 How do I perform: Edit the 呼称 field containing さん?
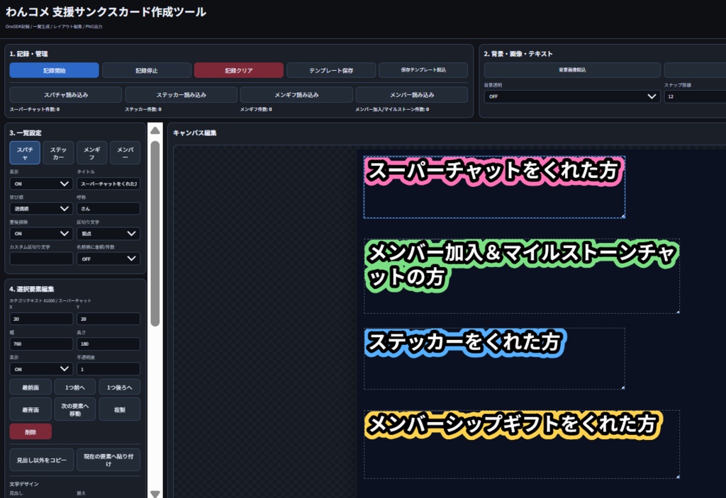tap(108, 209)
